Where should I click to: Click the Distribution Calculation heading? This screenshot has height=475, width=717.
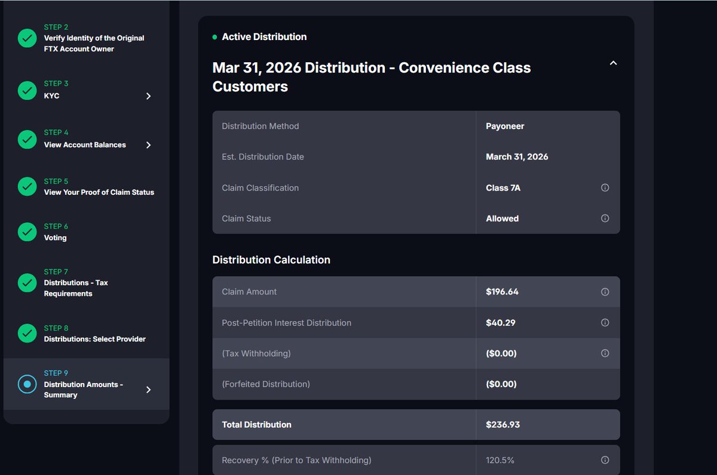click(271, 260)
